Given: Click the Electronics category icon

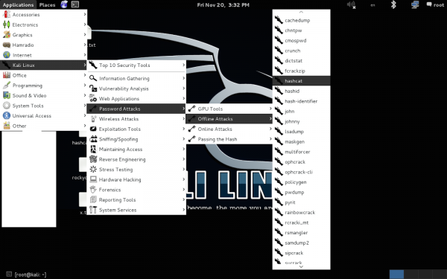Looking at the screenshot, I should [x=7, y=25].
